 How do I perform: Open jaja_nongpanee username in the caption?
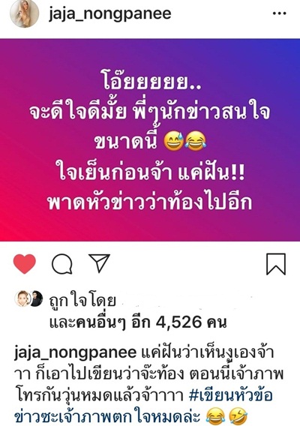(x=75, y=353)
